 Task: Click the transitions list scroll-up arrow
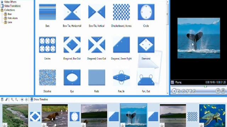(167, 2)
